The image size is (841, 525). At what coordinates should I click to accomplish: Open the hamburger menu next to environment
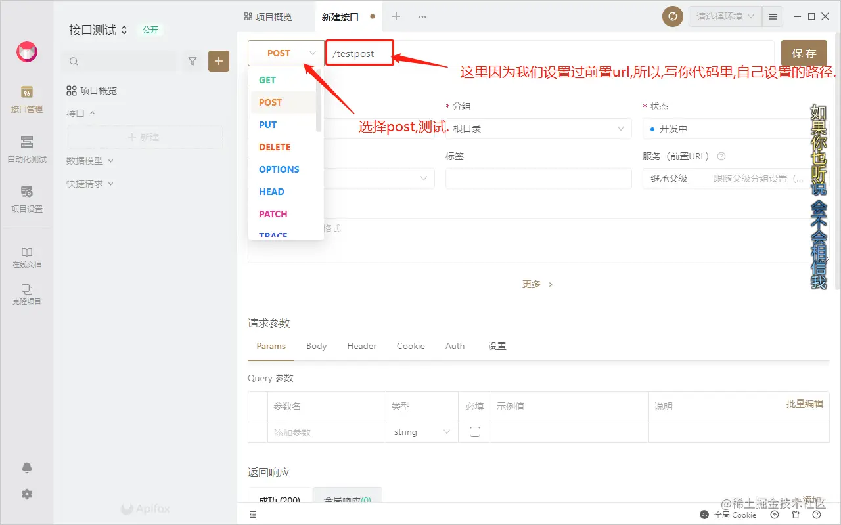pyautogui.click(x=773, y=16)
